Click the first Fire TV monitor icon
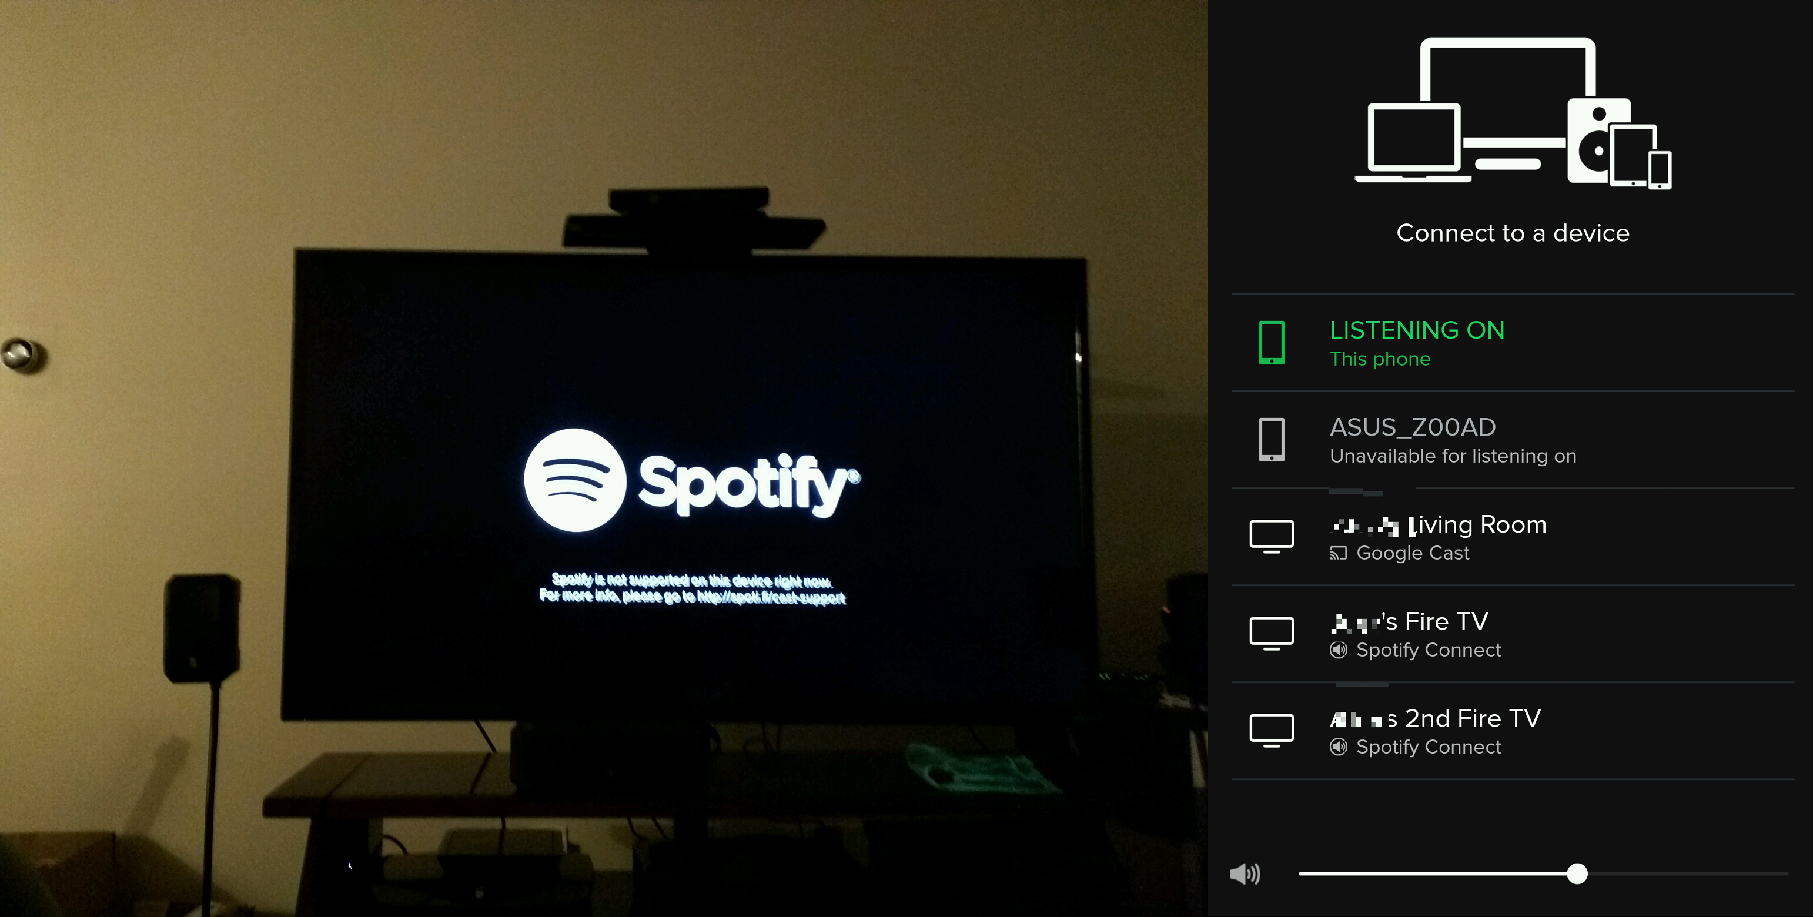This screenshot has height=917, width=1813. coord(1271,634)
